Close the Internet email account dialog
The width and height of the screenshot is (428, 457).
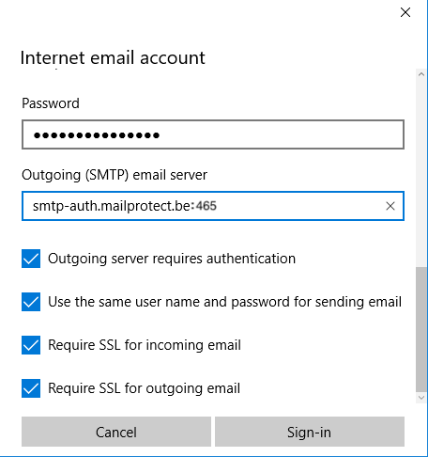(x=405, y=12)
